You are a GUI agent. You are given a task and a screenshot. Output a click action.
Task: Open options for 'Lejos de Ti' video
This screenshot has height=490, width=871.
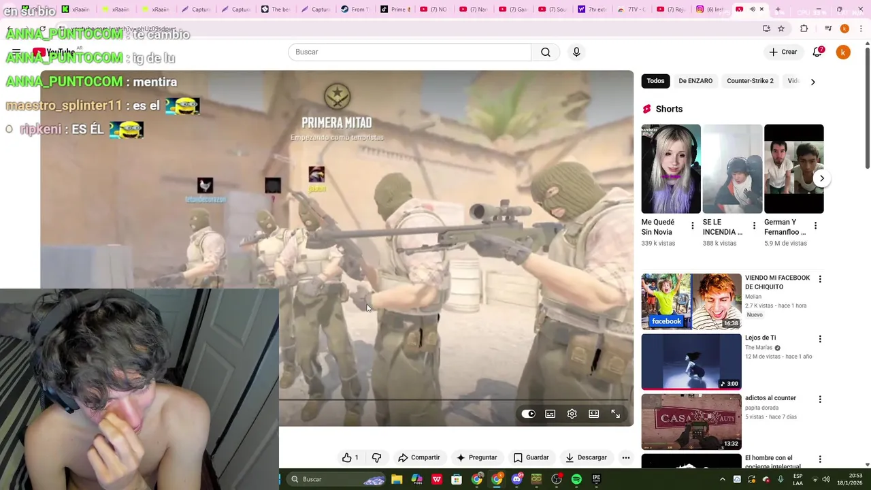820,339
